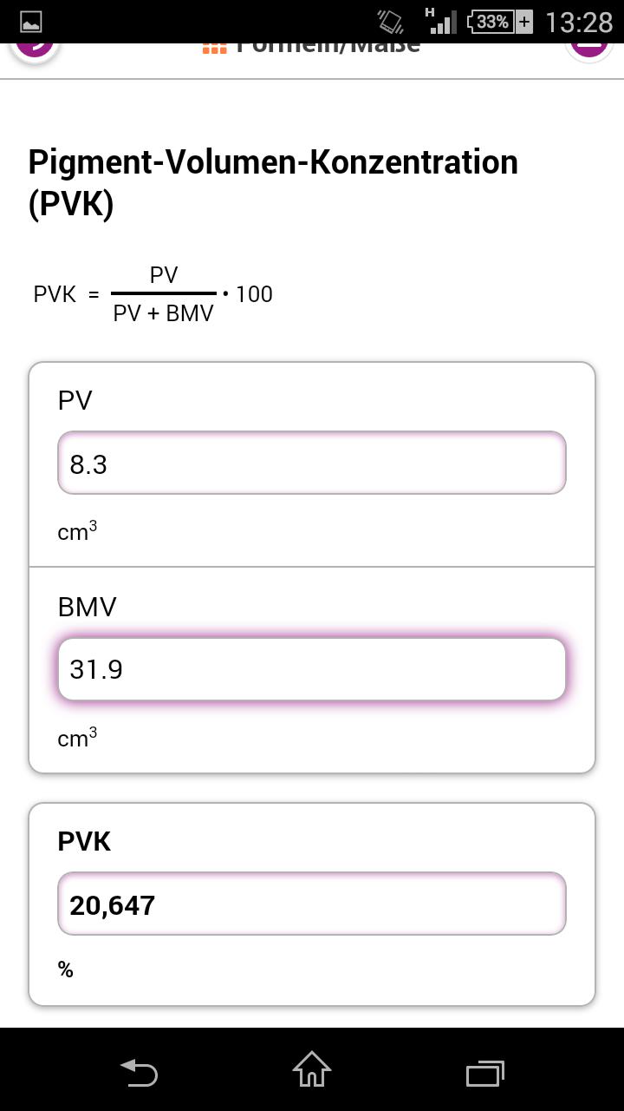Tap the PVK formula expression
The image size is (624, 1111).
coord(153,295)
